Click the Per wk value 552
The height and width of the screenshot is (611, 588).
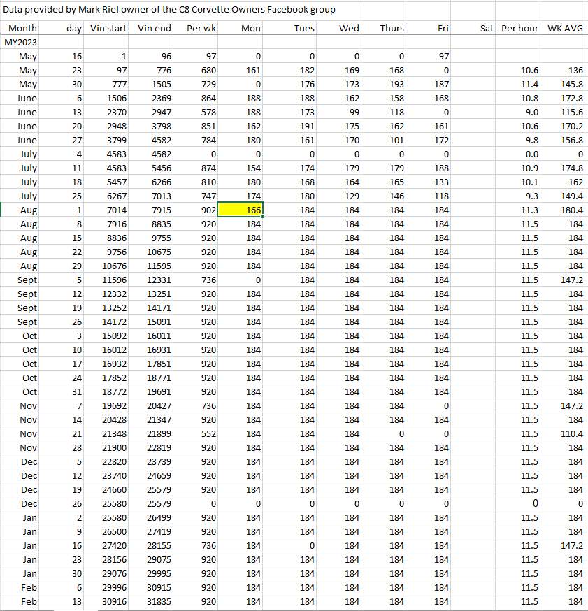pos(207,433)
